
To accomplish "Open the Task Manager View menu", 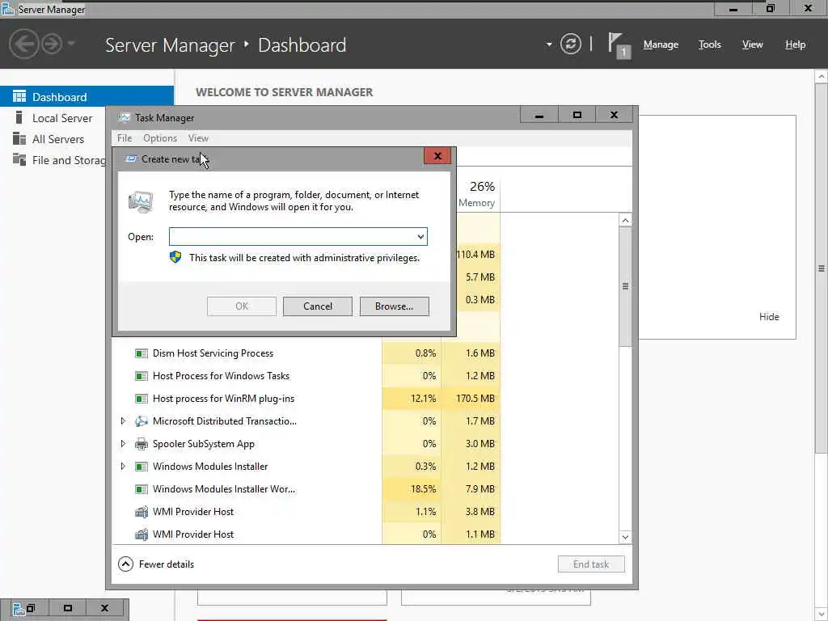I will 198,137.
